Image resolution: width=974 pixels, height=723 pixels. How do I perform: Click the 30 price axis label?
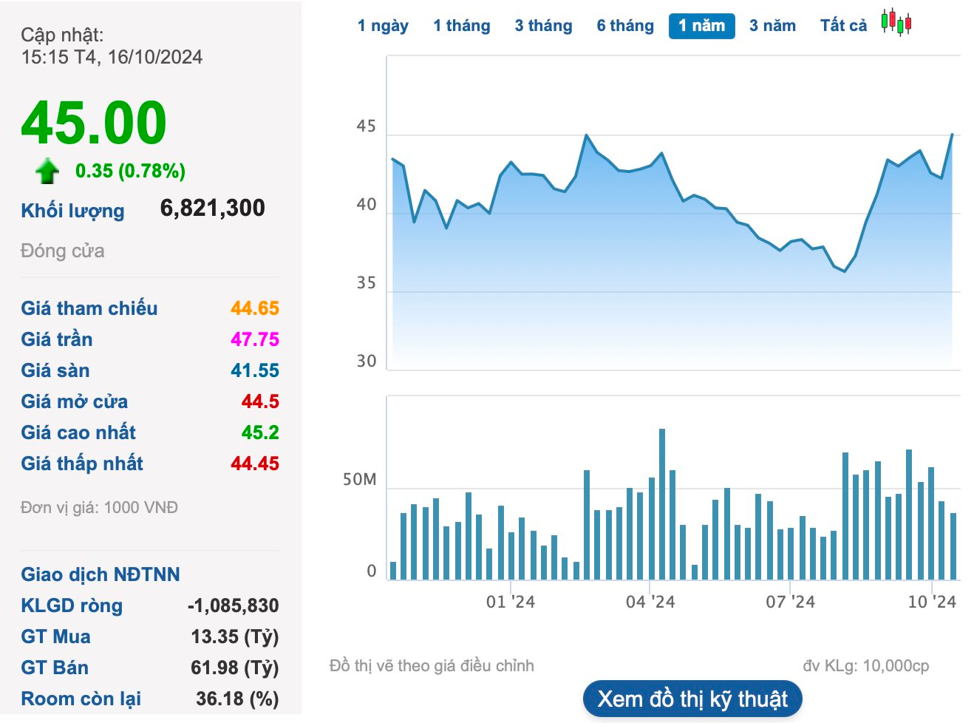[366, 361]
